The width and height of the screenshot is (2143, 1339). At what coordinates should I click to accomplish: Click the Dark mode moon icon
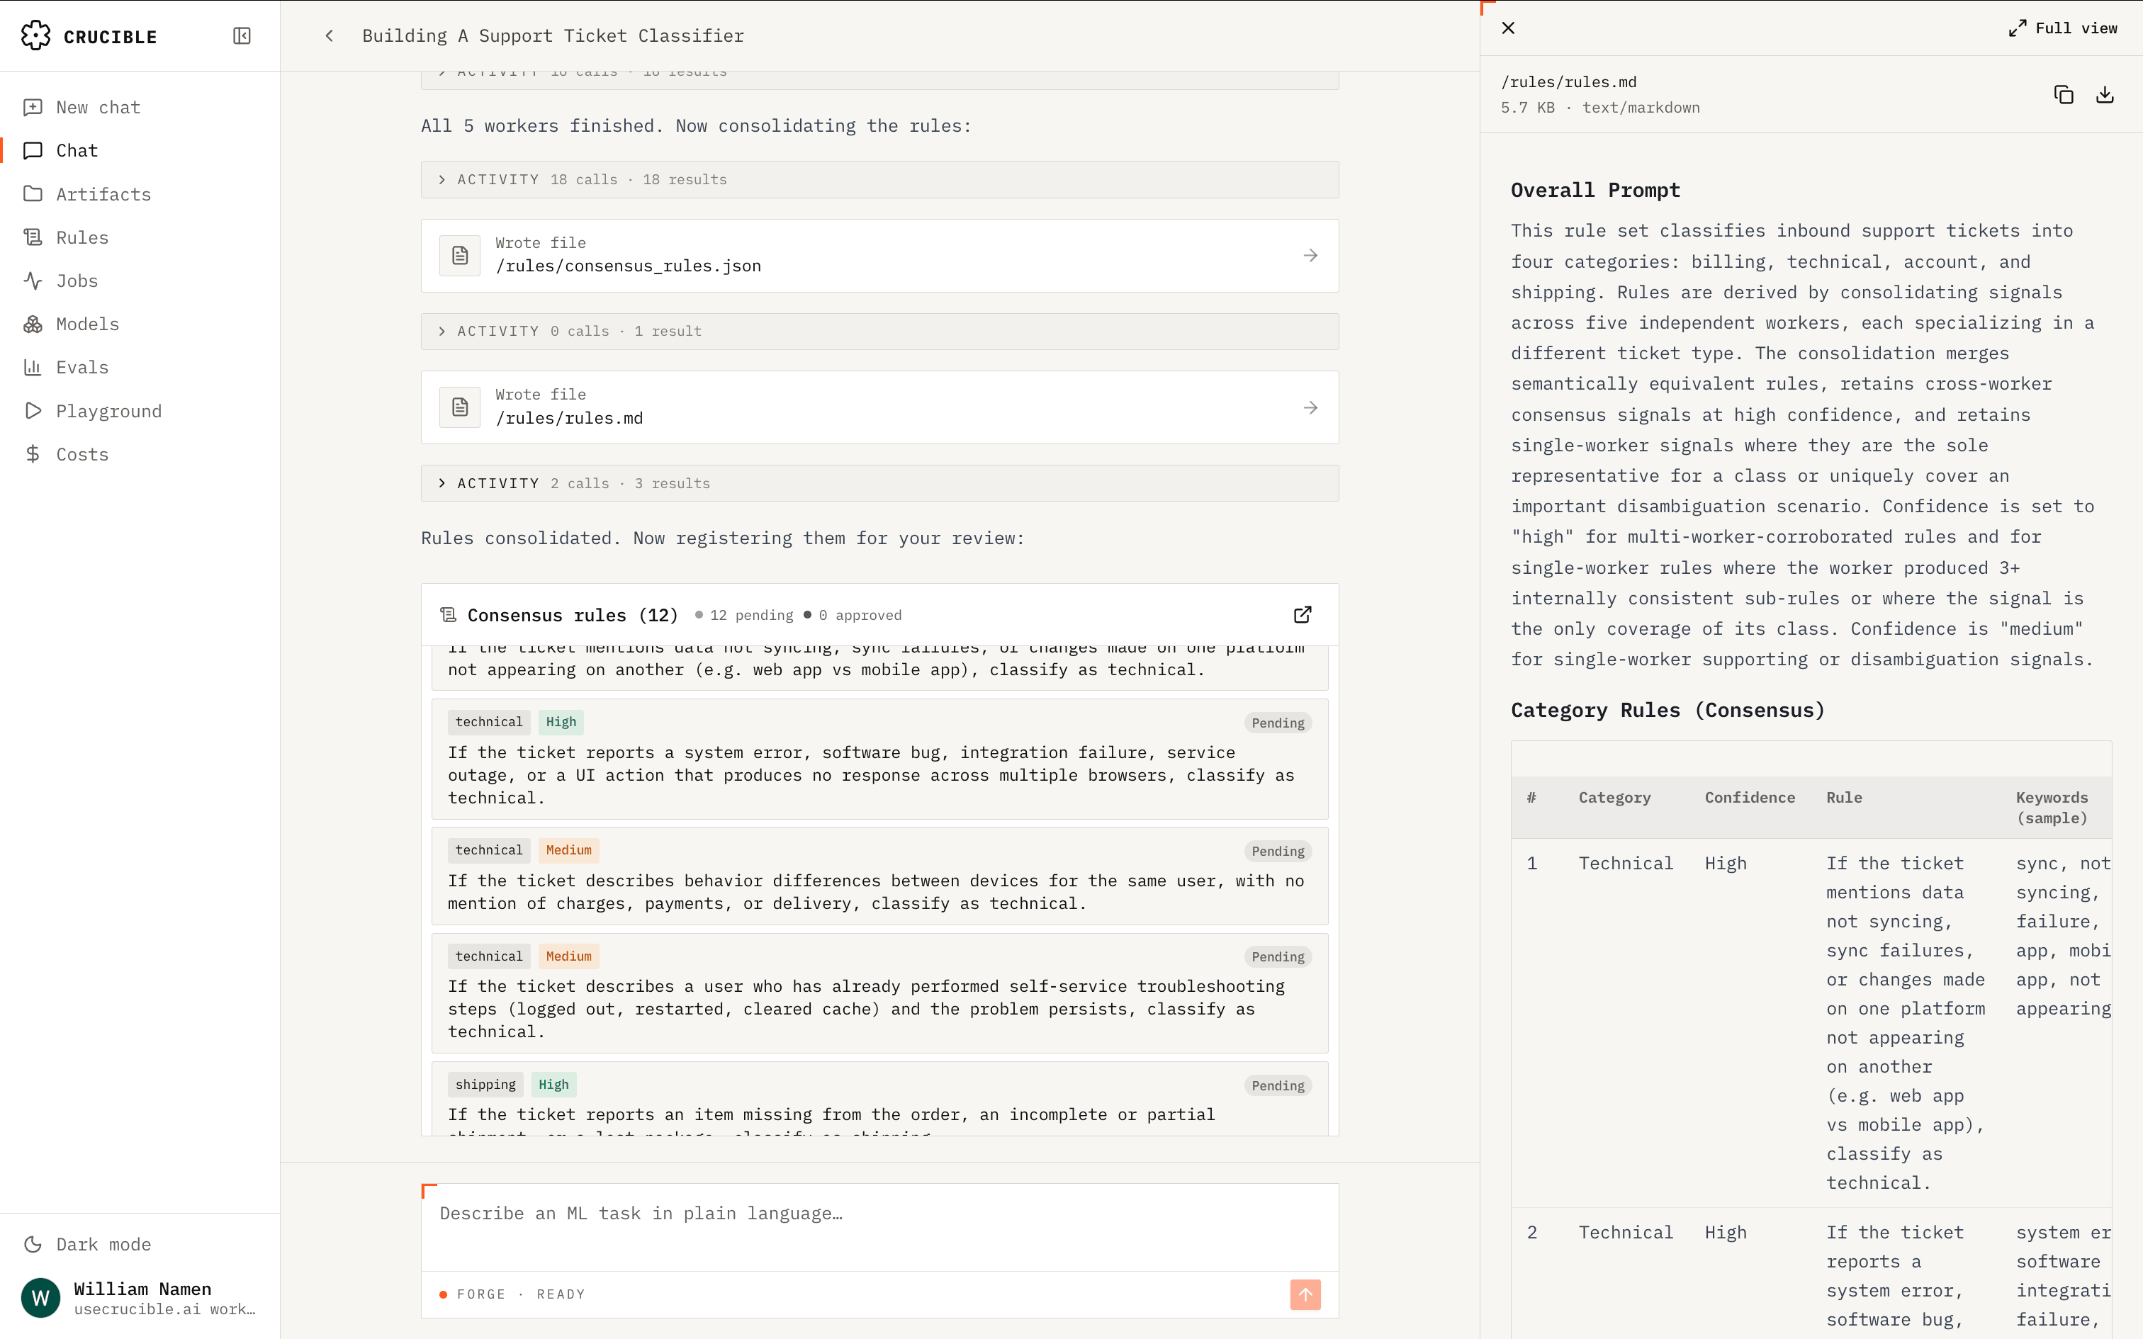tap(33, 1244)
